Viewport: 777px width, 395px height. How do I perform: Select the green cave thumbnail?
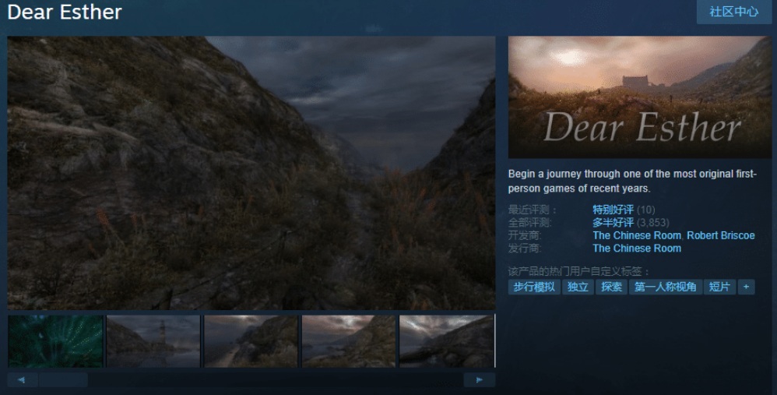55,341
